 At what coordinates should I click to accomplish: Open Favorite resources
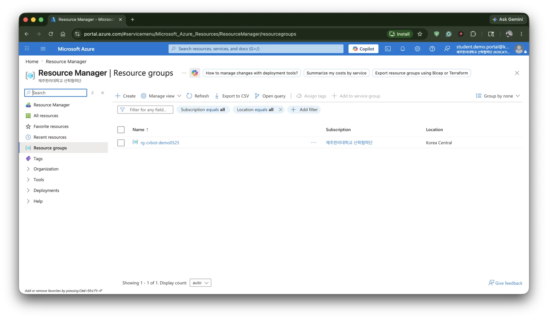(x=51, y=127)
